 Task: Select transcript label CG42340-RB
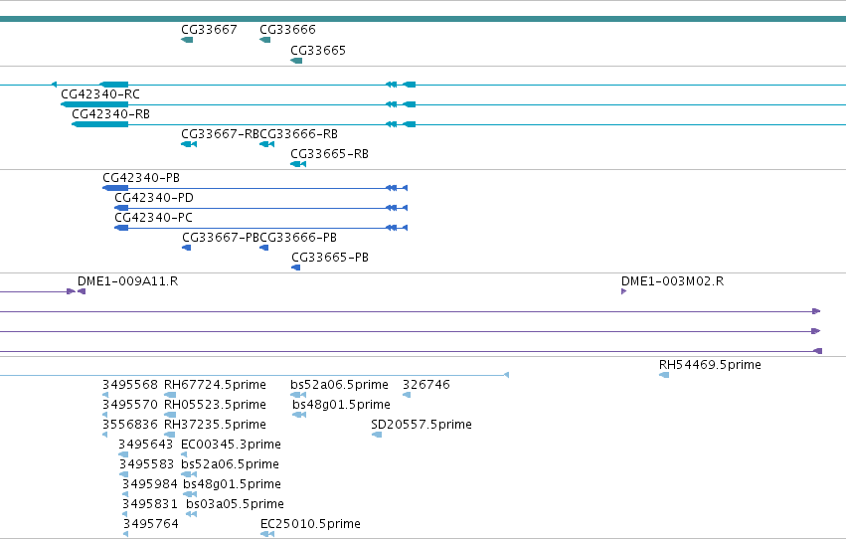coord(110,114)
